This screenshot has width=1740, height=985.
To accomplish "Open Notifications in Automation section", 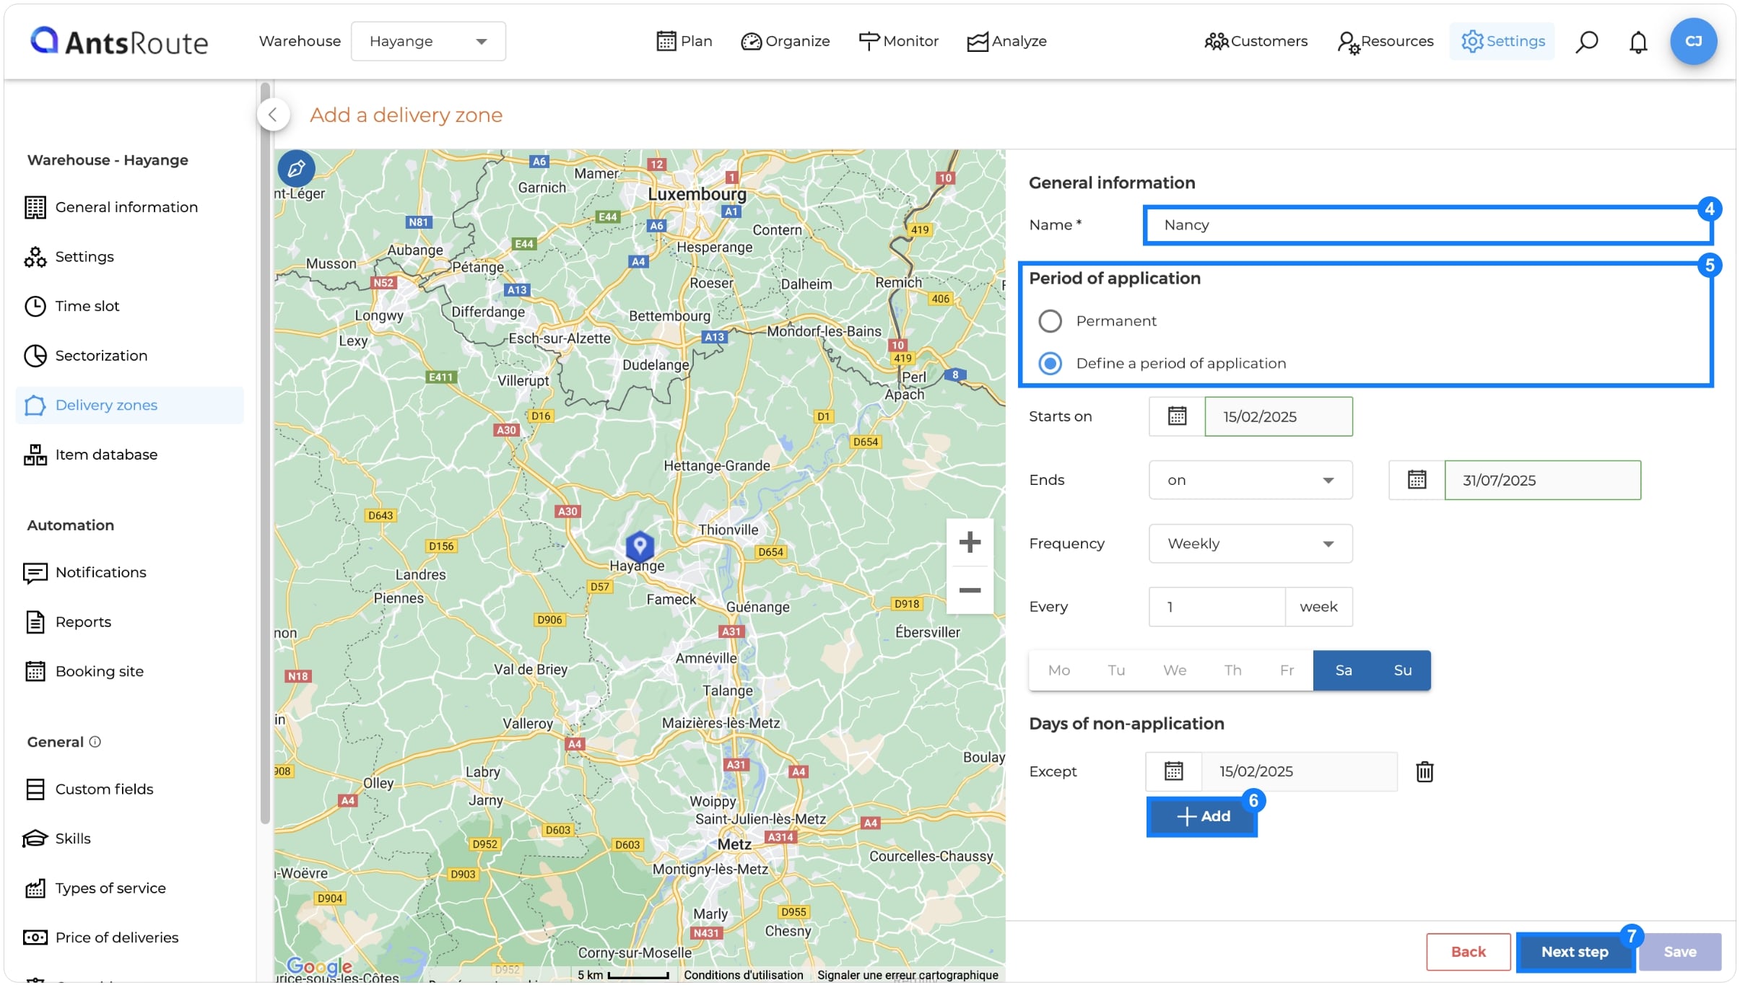I will 129,572.
